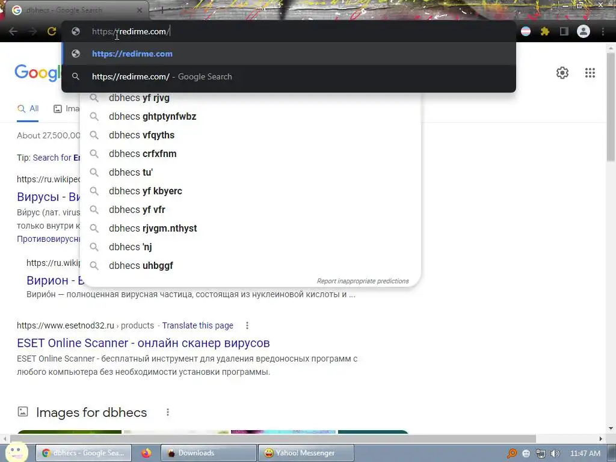Image resolution: width=616 pixels, height=462 pixels.
Task: Click the Search for English results tip link
Action: coord(56,158)
